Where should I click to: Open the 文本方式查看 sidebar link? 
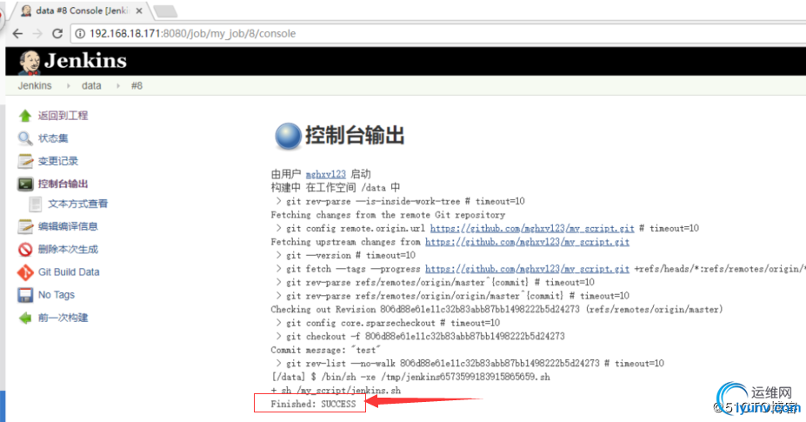78,204
